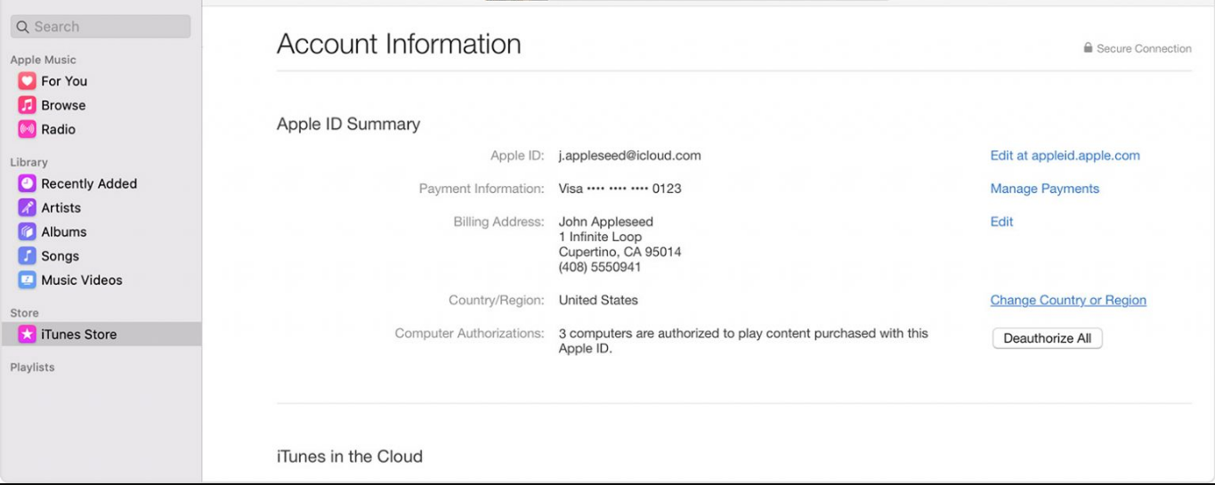Click the 3 computers are authorized text
The width and height of the screenshot is (1215, 485).
pyautogui.click(x=743, y=341)
